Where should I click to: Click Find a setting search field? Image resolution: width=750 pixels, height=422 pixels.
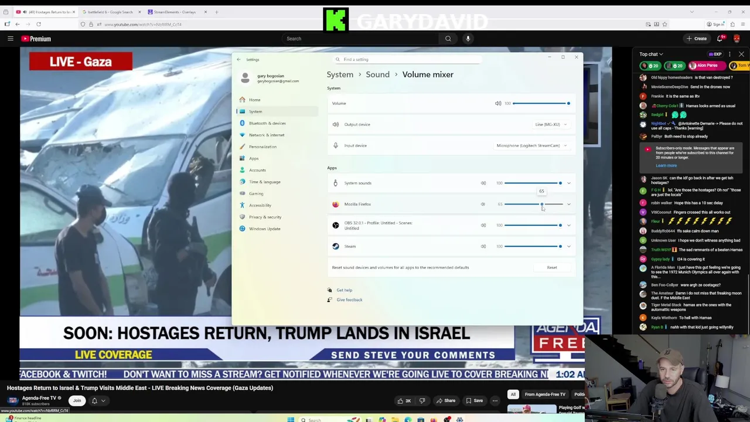point(407,59)
